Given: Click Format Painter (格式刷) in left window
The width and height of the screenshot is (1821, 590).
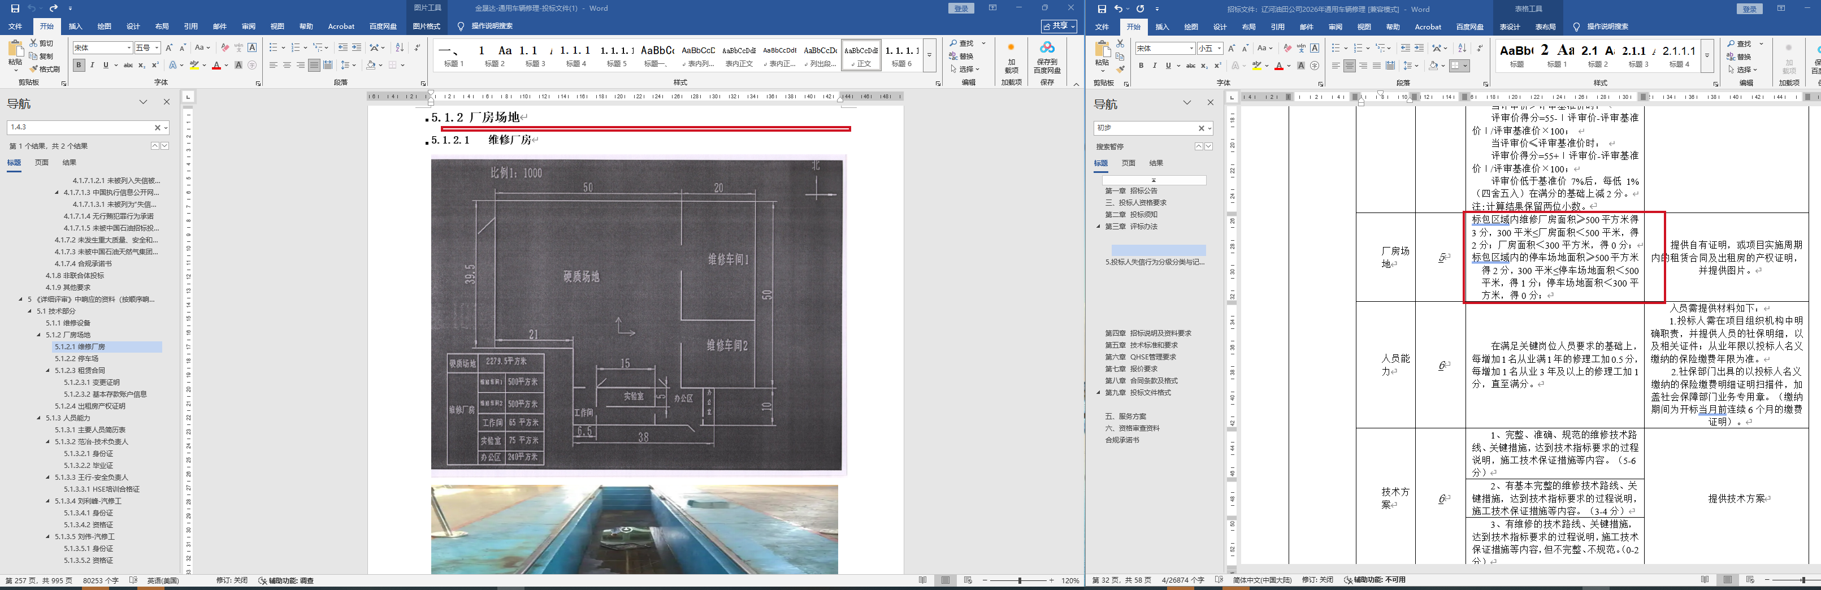Looking at the screenshot, I should click(45, 70).
